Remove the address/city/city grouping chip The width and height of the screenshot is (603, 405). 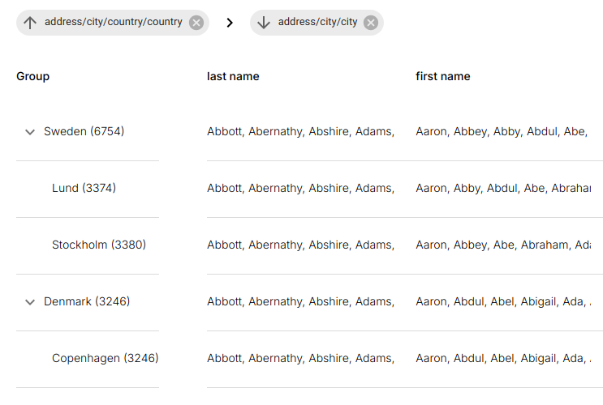pyautogui.click(x=371, y=23)
